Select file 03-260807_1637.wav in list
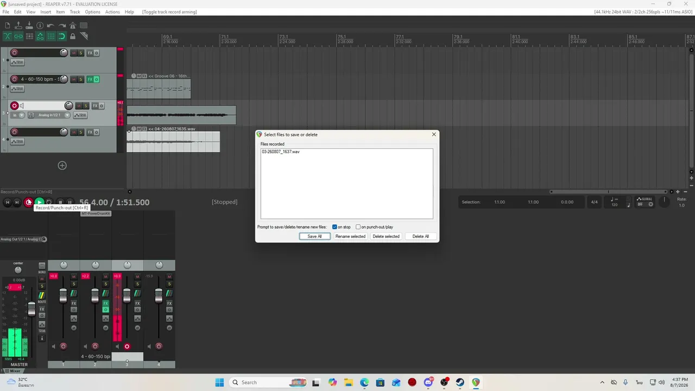 click(281, 152)
